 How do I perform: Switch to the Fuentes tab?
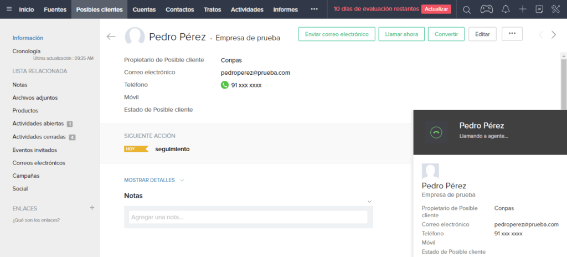(55, 9)
